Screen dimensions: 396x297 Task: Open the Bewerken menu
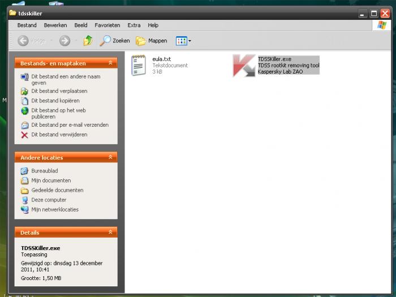[55, 25]
